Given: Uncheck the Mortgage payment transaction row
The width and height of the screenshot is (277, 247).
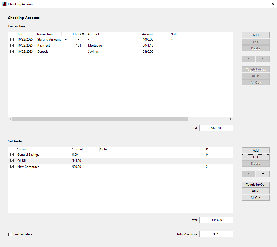Looking at the screenshot, I should (12, 45).
